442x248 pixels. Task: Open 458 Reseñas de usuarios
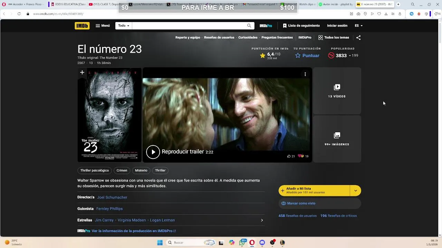coord(298,216)
